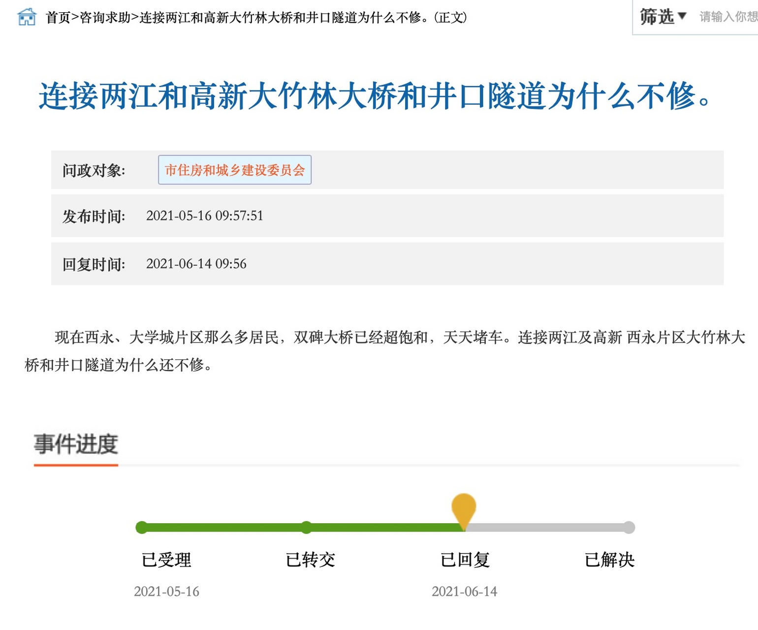Click the reply time 2021-06-14 09:56
The height and width of the screenshot is (630, 758).
click(196, 264)
